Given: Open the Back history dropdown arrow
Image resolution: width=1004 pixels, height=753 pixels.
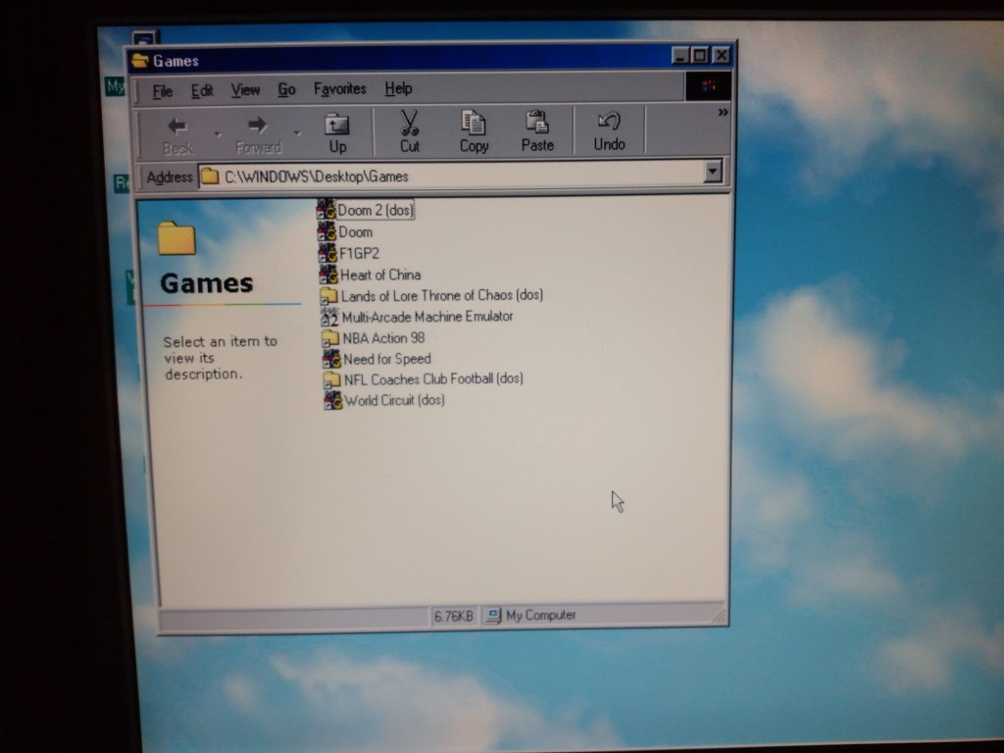Looking at the screenshot, I should click(x=218, y=133).
